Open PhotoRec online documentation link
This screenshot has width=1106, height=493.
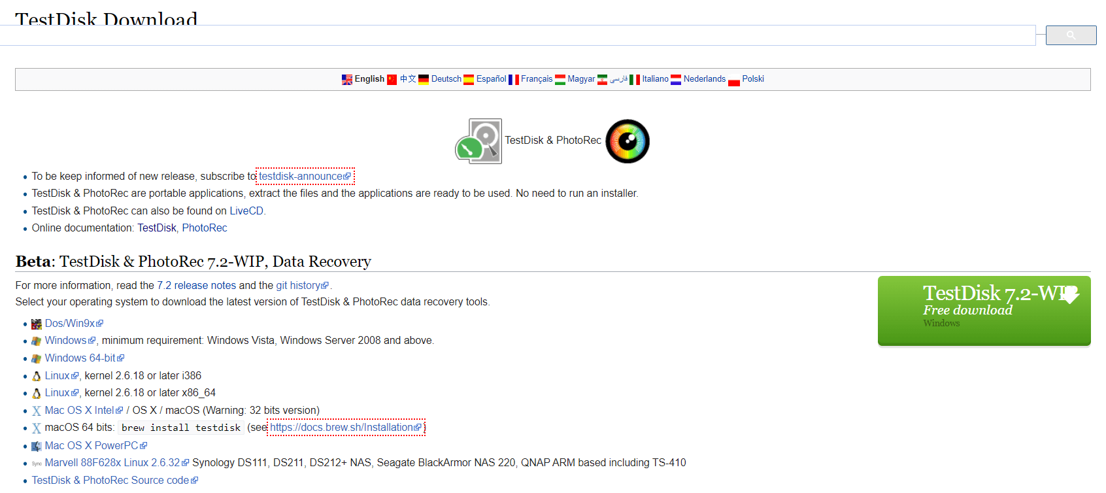click(x=205, y=228)
